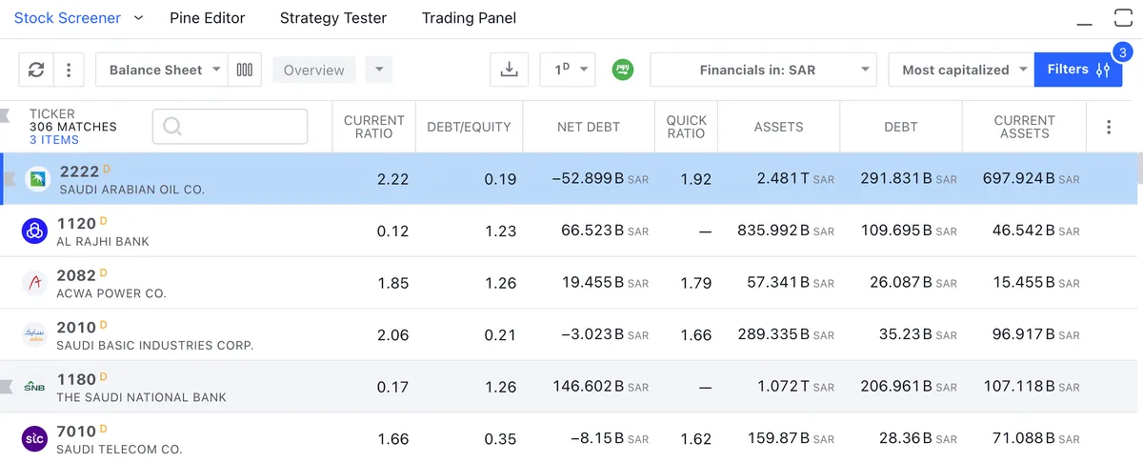Screen dimensions: 1143x463
Task: Toggle flag on 2222 row
Action: pyautogui.click(x=10, y=178)
